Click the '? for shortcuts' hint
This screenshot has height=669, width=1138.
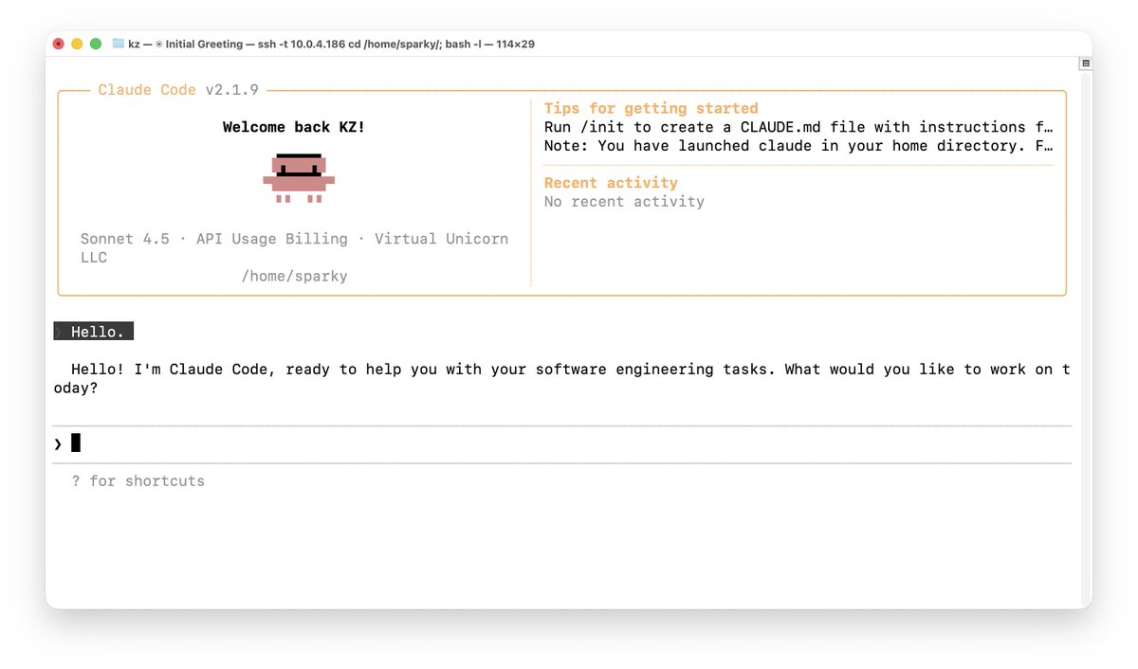click(x=138, y=481)
